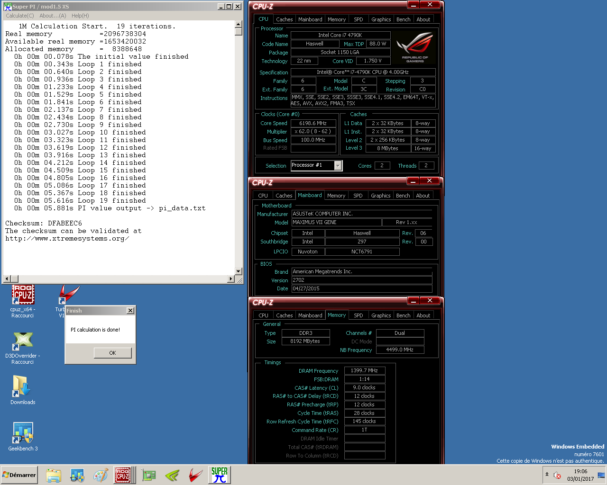Screen dimensions: 607x485
Task: Switch to Mainboard tab in top CPU-Z window
Action: 310,19
